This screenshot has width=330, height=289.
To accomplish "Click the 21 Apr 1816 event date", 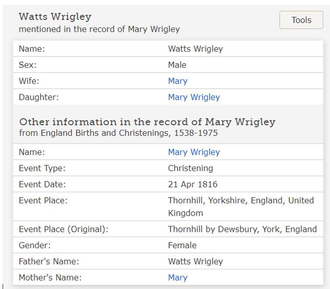I will point(192,185).
